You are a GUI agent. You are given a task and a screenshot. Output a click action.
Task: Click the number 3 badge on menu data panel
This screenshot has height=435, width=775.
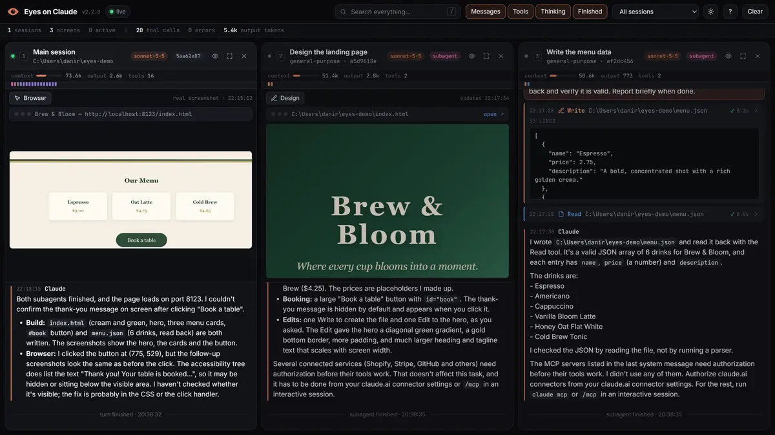click(x=537, y=56)
